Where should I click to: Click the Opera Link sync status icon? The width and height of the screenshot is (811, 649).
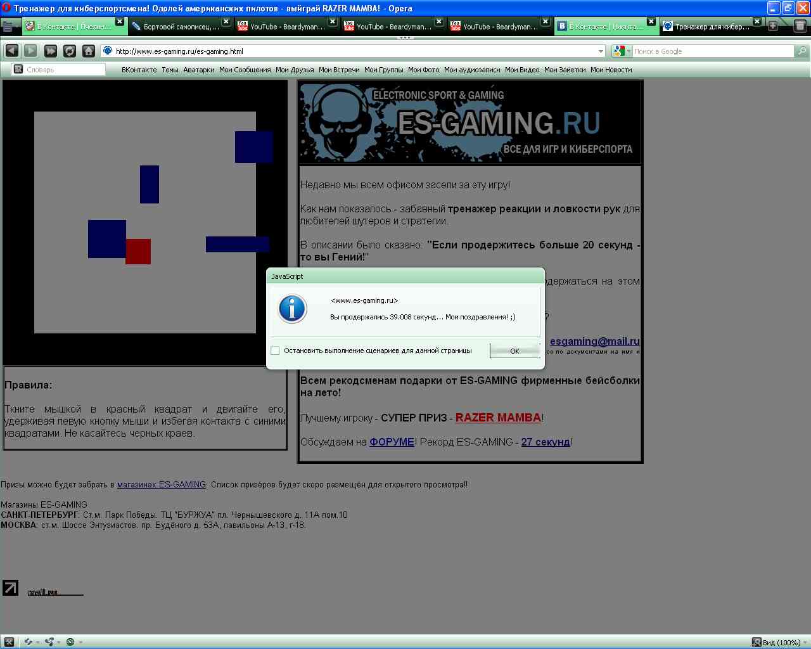click(x=28, y=641)
